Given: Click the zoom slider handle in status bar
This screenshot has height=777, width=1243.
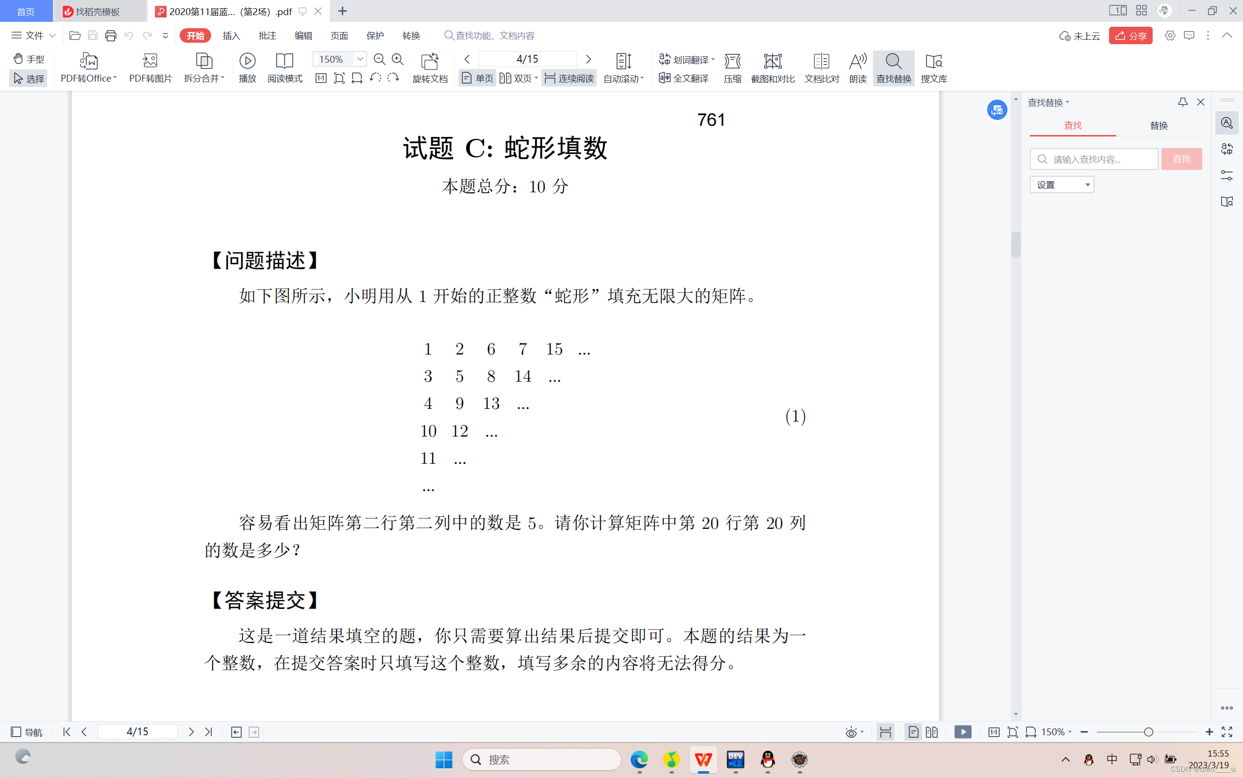Looking at the screenshot, I should coord(1148,732).
